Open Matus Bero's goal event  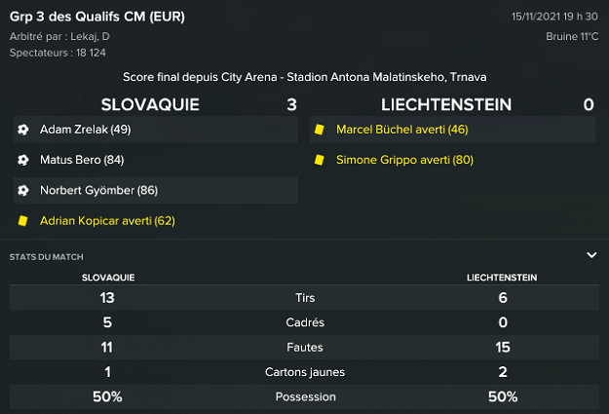82,160
